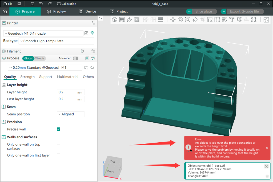Click the Slice plate button
This screenshot has width=273, height=182.
[203, 11]
